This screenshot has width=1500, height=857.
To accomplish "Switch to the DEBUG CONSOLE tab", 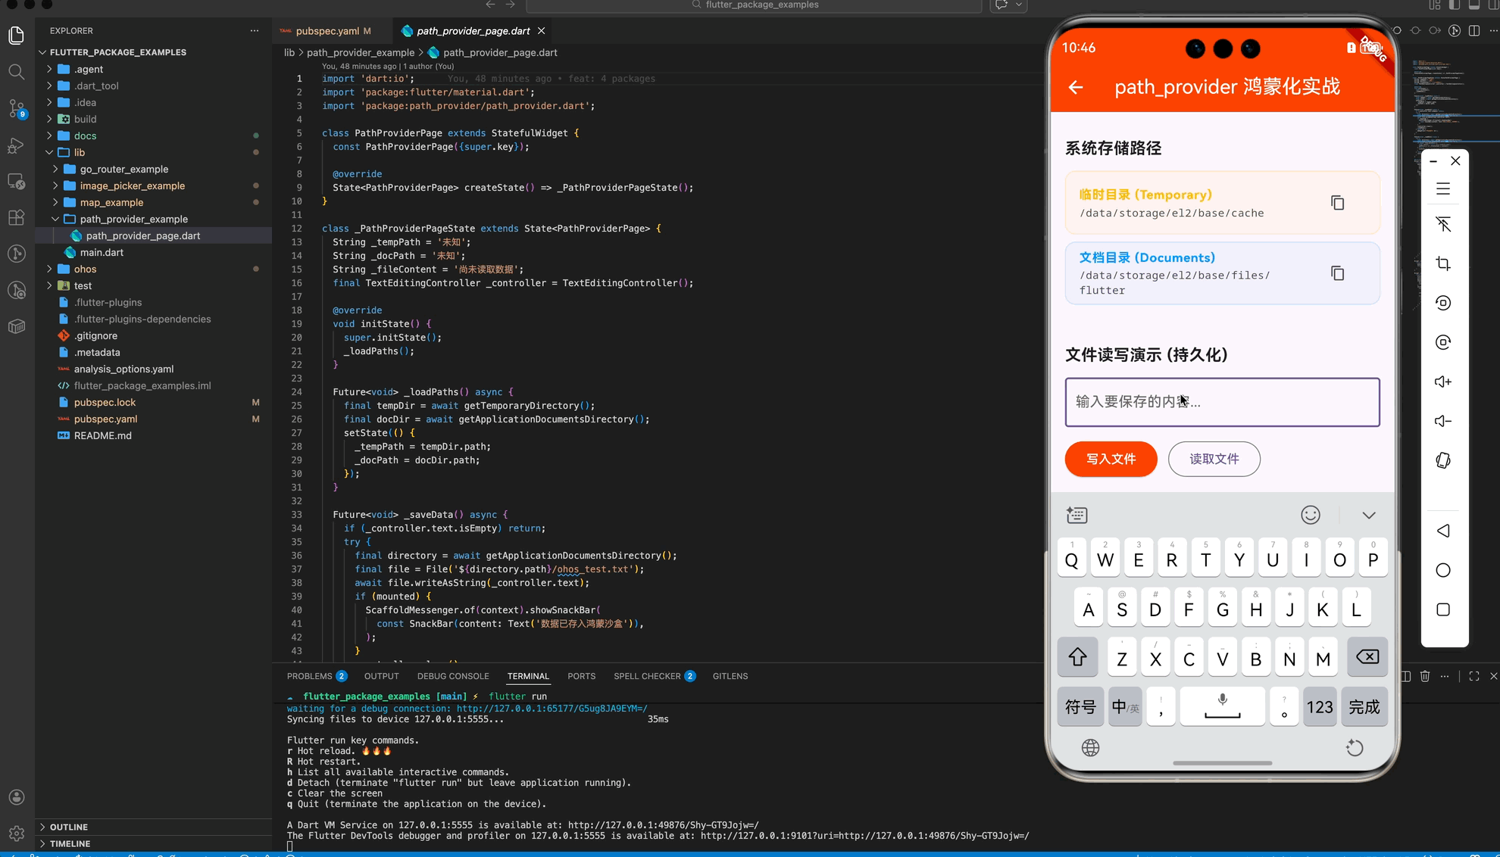I will [452, 676].
